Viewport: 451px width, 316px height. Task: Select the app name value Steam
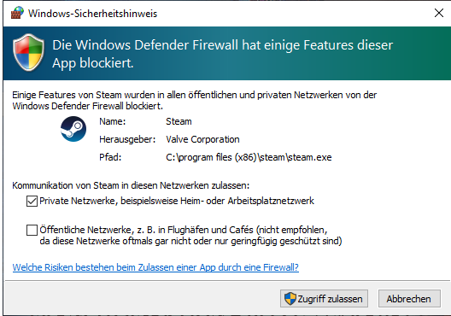click(179, 121)
